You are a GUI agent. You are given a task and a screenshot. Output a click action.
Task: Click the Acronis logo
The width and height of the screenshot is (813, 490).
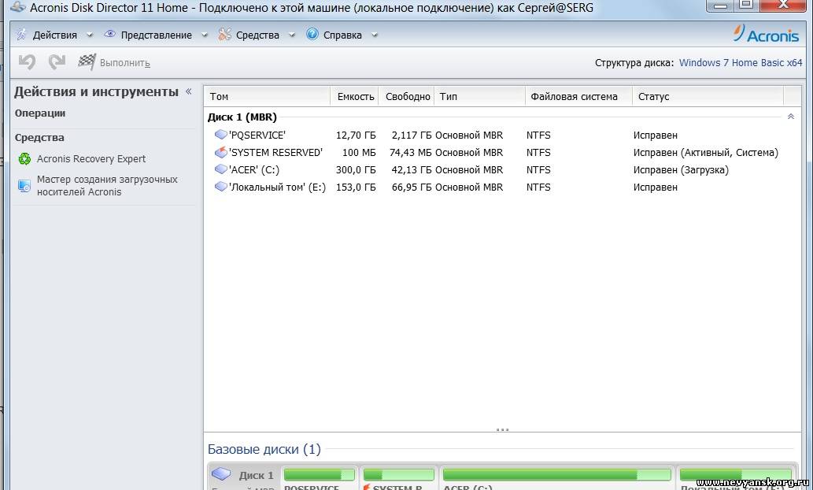[766, 34]
